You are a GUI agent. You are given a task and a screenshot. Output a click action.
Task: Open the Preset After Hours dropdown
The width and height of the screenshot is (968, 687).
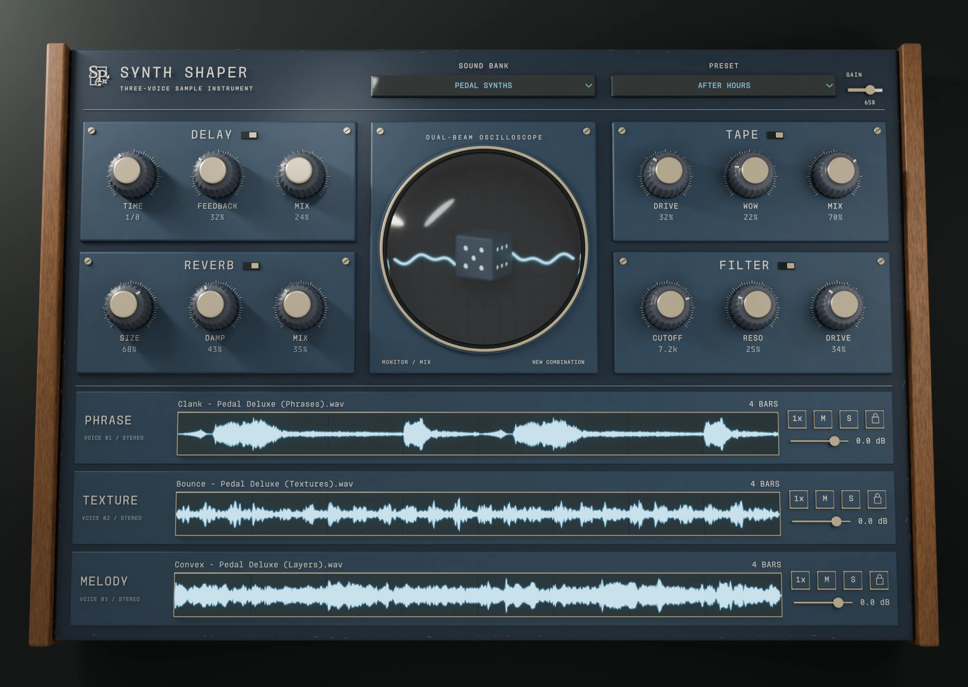(724, 85)
